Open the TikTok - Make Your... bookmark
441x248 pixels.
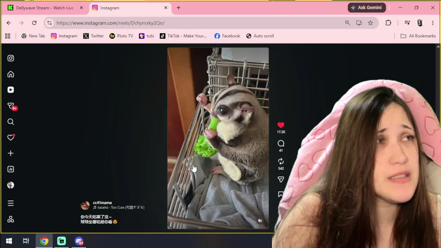pos(183,36)
